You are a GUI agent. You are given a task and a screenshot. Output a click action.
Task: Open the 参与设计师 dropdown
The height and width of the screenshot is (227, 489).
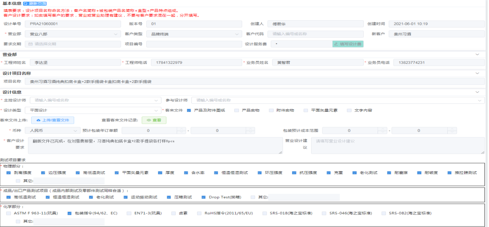[x=338, y=100]
